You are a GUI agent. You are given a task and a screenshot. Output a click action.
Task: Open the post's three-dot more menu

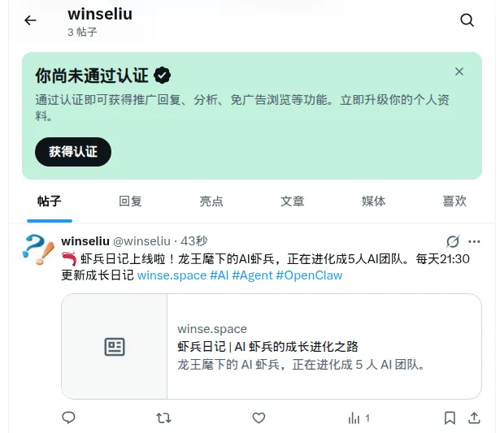(474, 241)
